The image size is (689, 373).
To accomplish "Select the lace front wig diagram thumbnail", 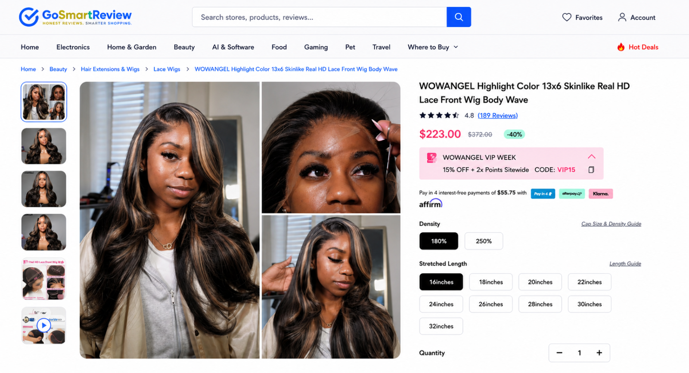I will (44, 279).
